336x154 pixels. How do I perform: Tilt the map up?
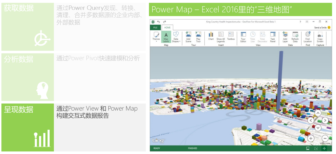(318, 113)
